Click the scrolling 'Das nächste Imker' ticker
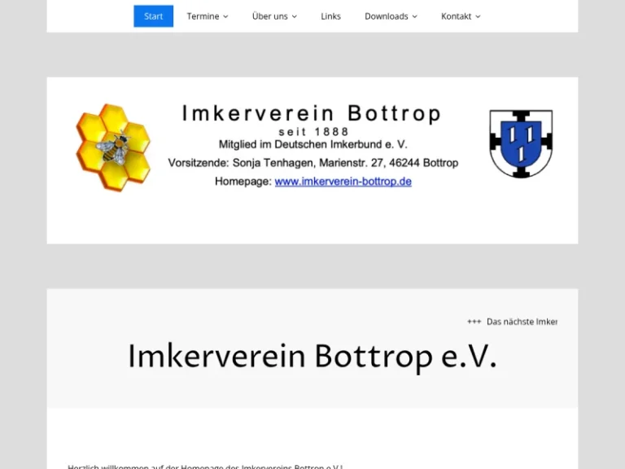This screenshot has width=625, height=469. [512, 322]
